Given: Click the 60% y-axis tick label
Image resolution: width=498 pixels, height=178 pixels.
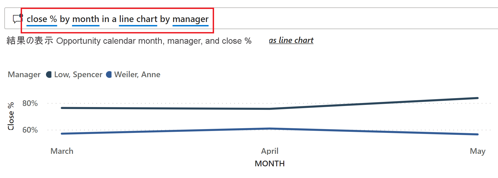Looking at the screenshot, I should pyautogui.click(x=30, y=130).
